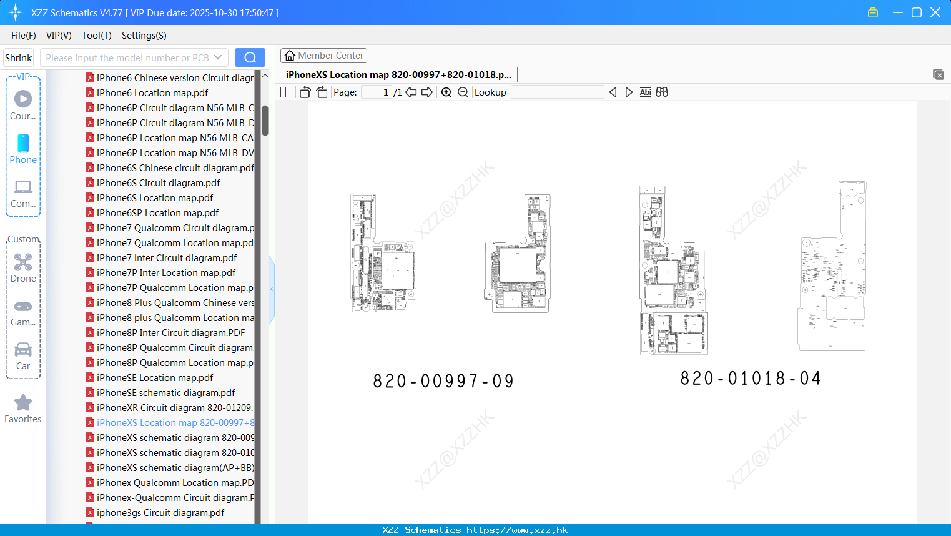Open the Tool(T) menu
This screenshot has height=536, width=951.
coord(97,36)
